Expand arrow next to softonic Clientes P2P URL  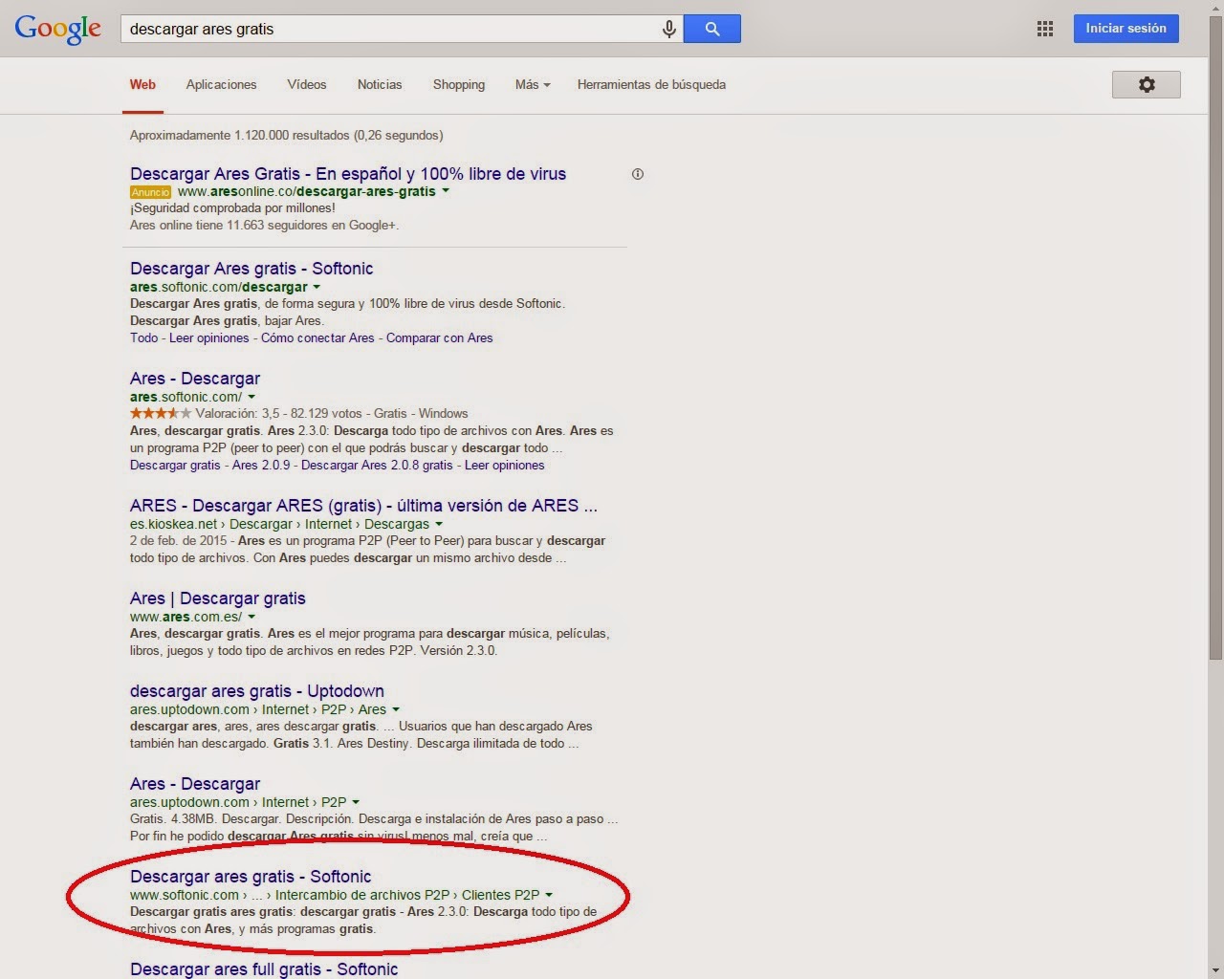pos(549,895)
